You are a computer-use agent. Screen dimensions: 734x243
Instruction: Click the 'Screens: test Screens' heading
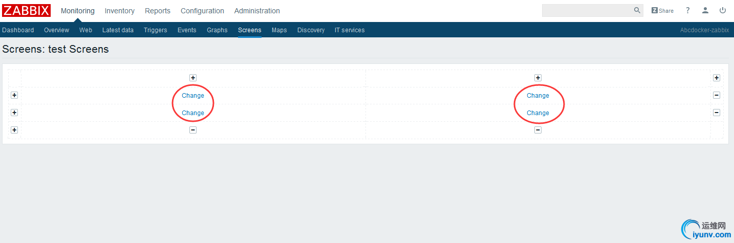coord(55,50)
